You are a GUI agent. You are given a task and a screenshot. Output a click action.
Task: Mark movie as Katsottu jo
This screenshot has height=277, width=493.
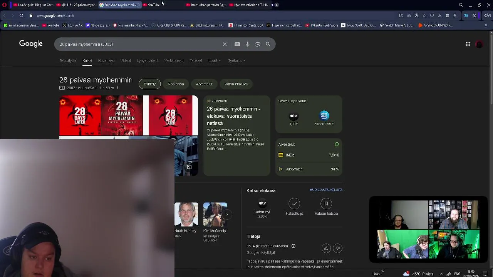294,207
